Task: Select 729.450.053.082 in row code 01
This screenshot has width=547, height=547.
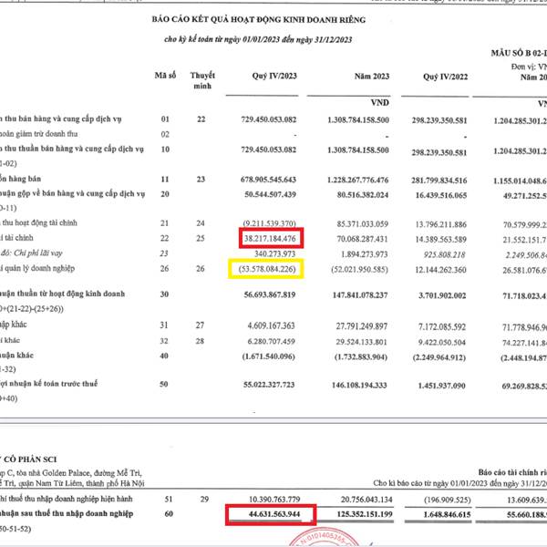Action: click(x=269, y=119)
